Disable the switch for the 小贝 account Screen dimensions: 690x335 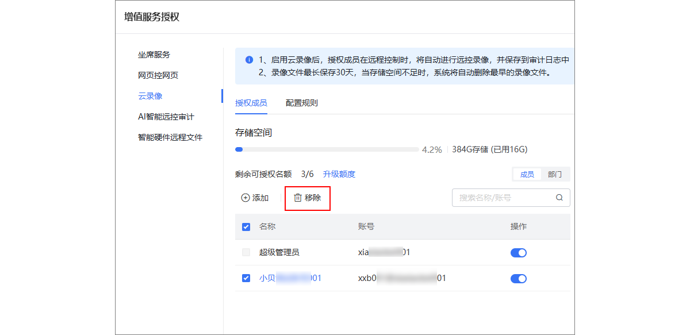pos(518,278)
